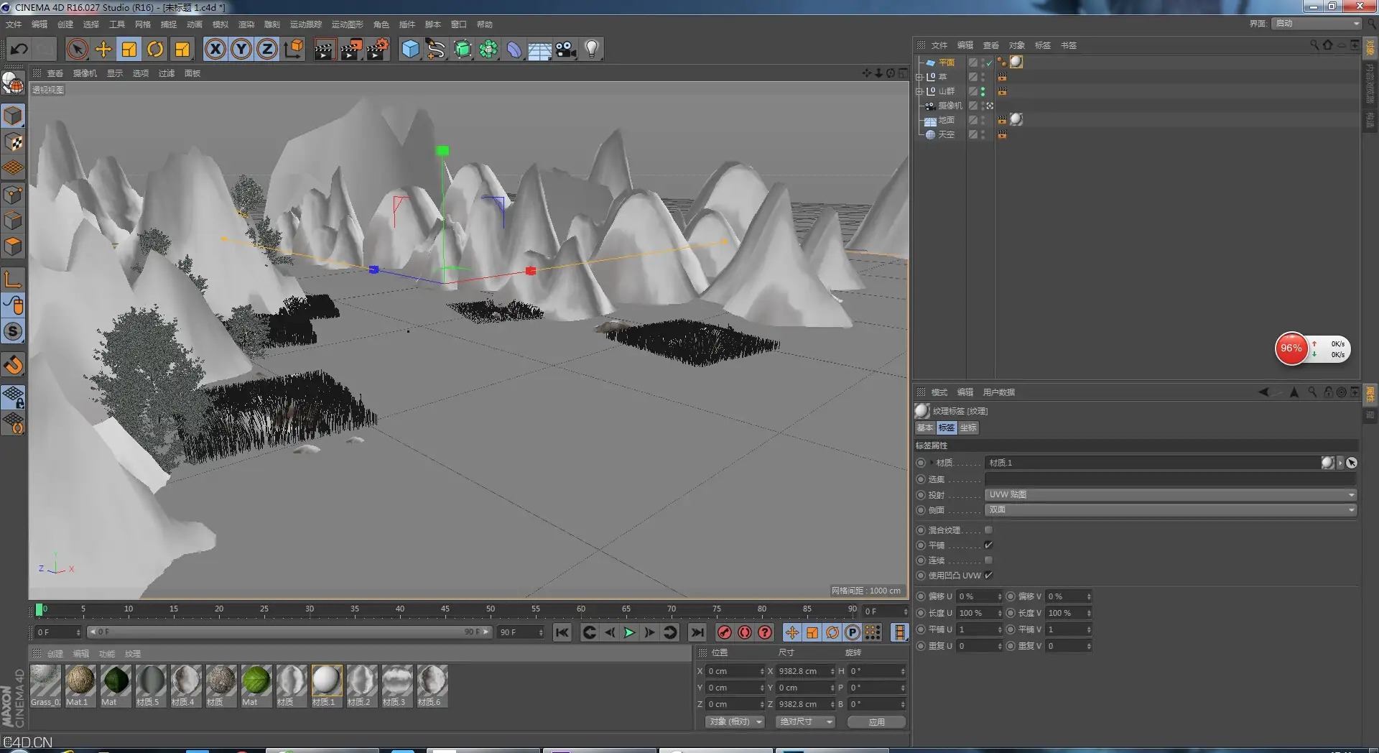Screen dimensions: 1379x753
Task: Open the spline pen tool
Action: 436,49
